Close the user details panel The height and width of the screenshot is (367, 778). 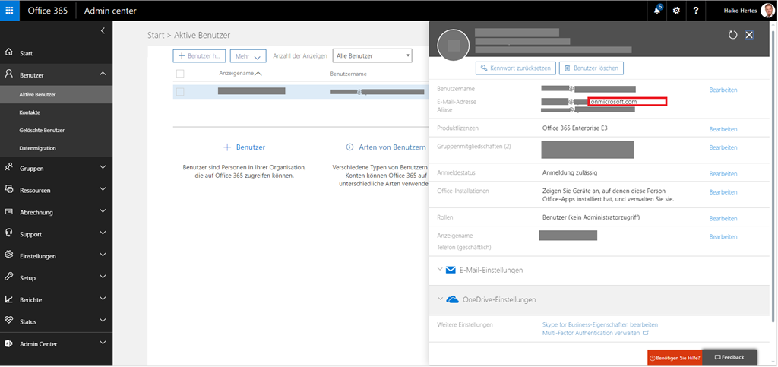(749, 35)
